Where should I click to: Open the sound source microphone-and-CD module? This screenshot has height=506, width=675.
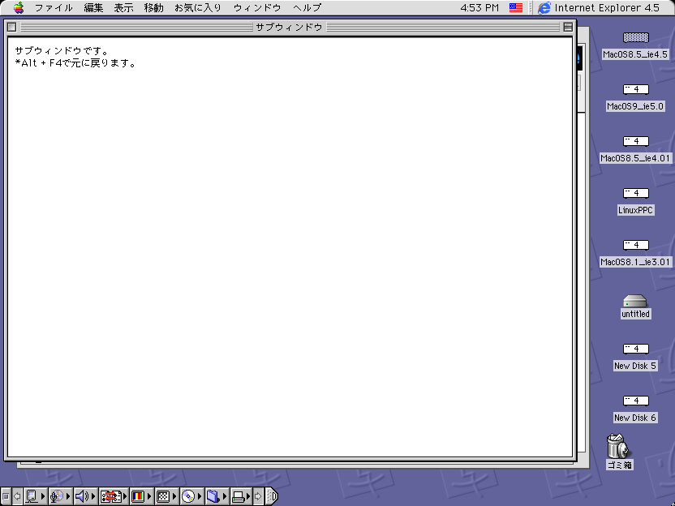60,496
